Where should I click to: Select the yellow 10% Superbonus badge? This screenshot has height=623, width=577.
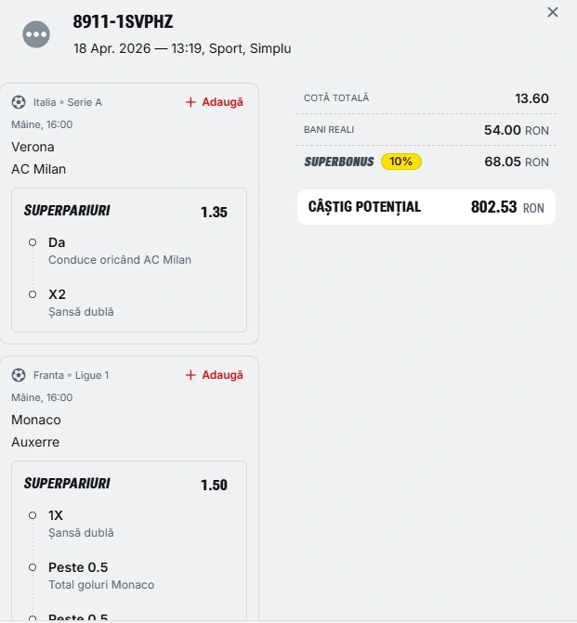tap(401, 162)
